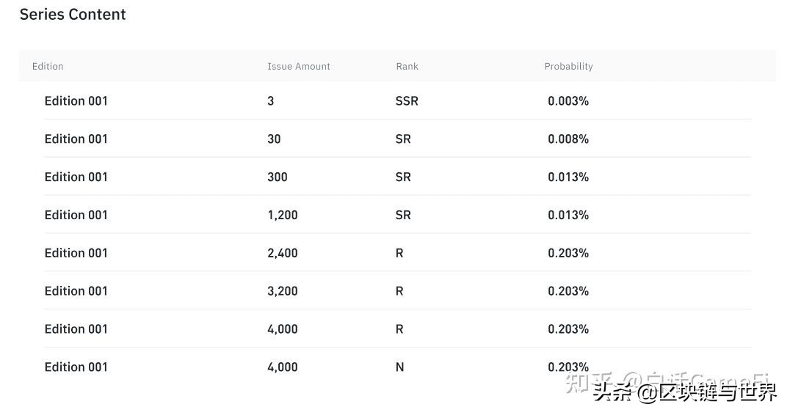Sort by the Edition column header

48,66
